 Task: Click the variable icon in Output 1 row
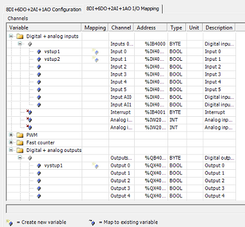39,173
